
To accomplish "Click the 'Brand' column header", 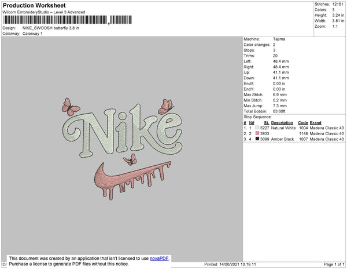I will [316, 123].
